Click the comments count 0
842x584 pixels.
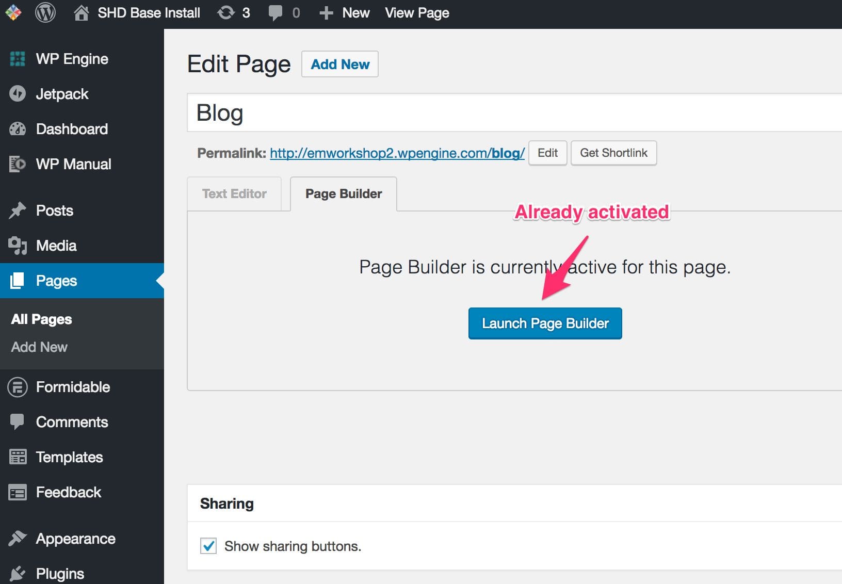tap(296, 13)
